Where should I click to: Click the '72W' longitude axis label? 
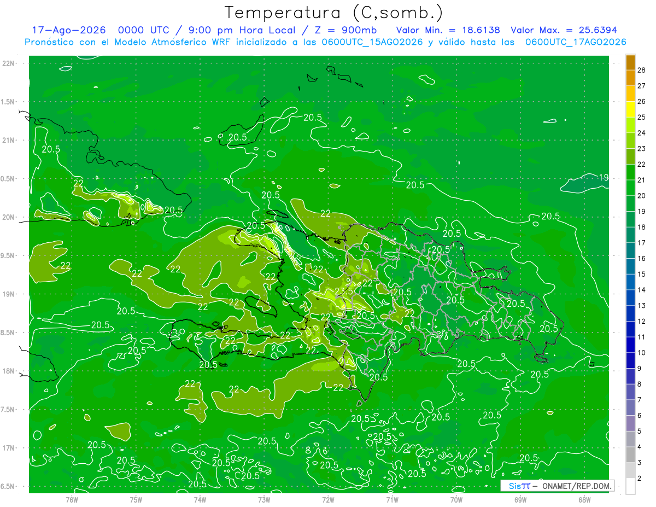coord(328,499)
